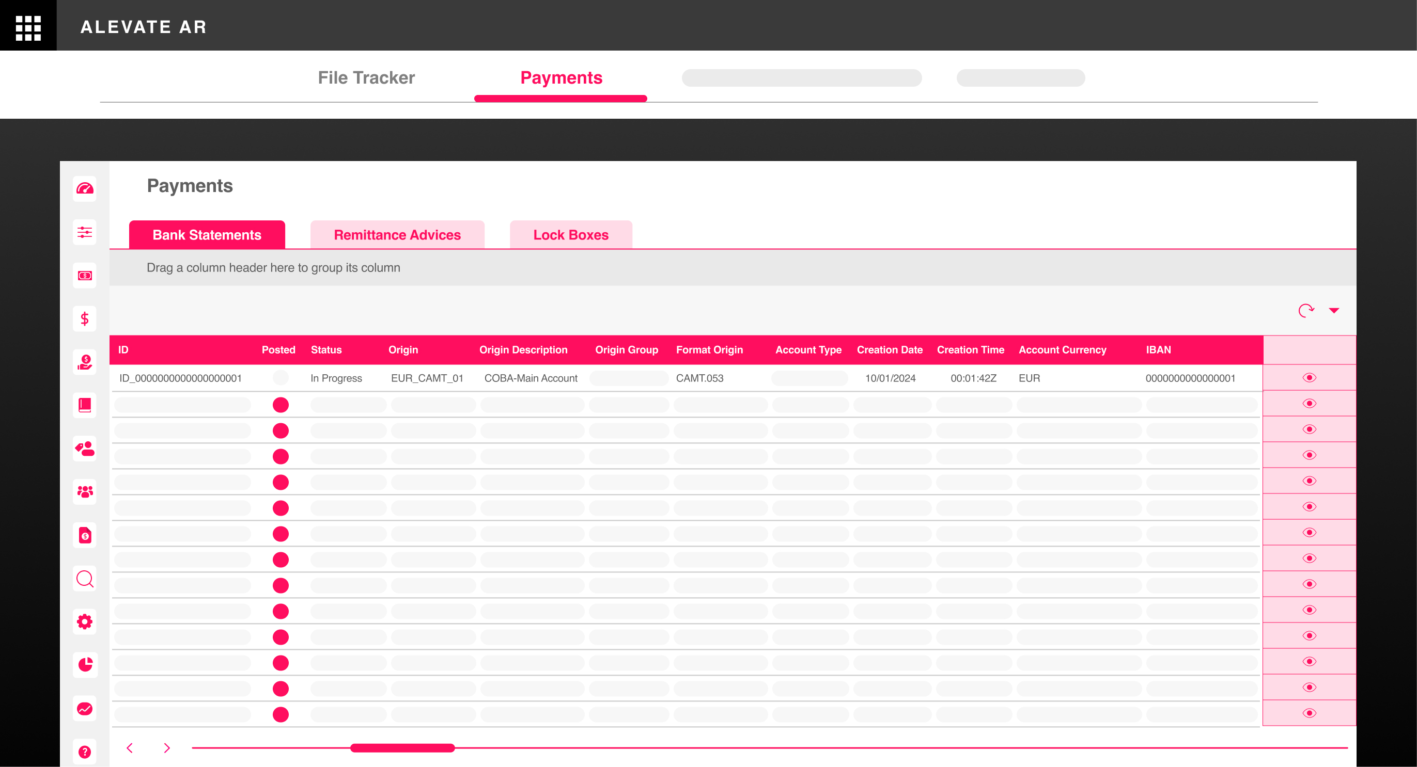Click the pie chart sidebar icon
Viewport: 1417px width, 767px height.
[85, 665]
